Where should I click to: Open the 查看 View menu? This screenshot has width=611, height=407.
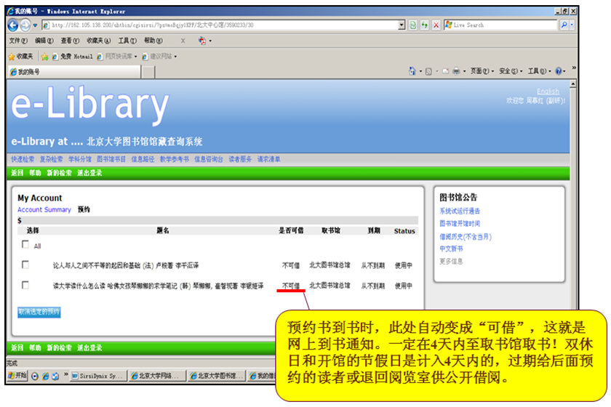tap(70, 41)
